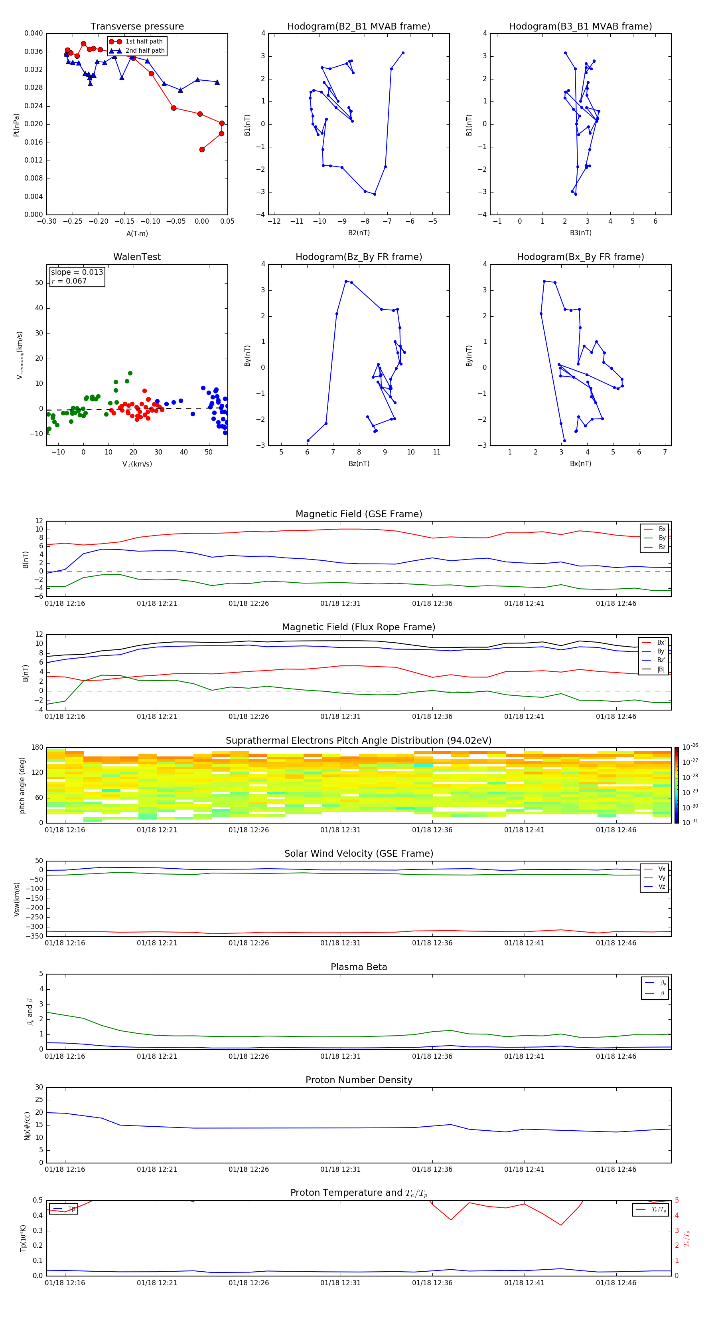Click the pitch angle color bar
The height and width of the screenshot is (1318, 718).
(x=677, y=785)
